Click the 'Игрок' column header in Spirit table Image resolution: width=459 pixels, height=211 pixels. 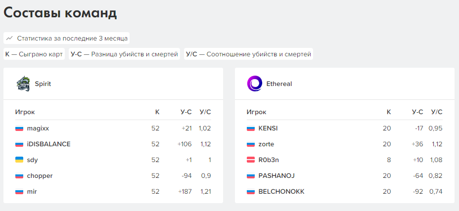tap(25, 112)
